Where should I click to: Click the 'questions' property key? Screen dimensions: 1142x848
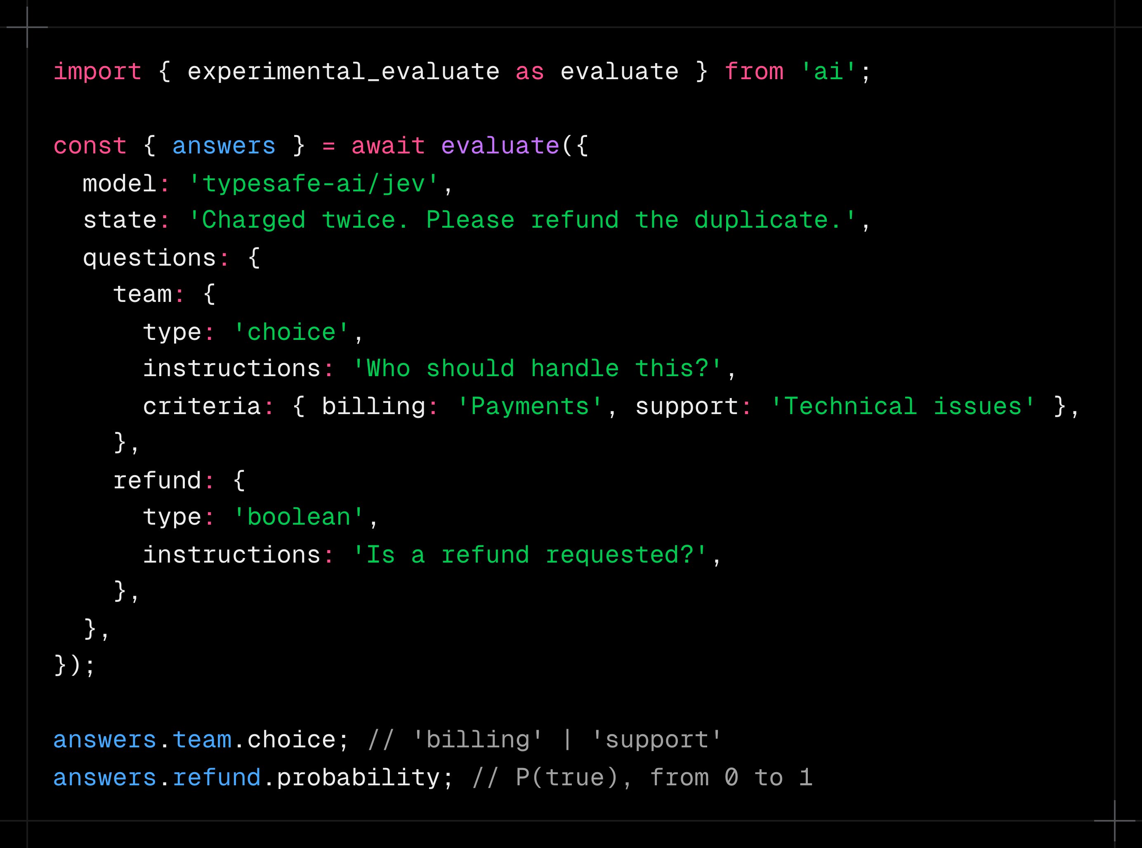pos(149,258)
